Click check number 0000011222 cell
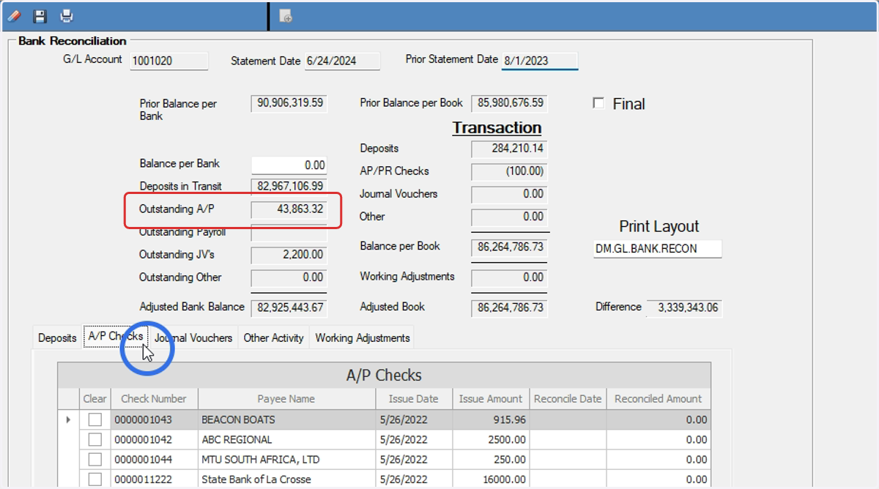 pyautogui.click(x=154, y=479)
